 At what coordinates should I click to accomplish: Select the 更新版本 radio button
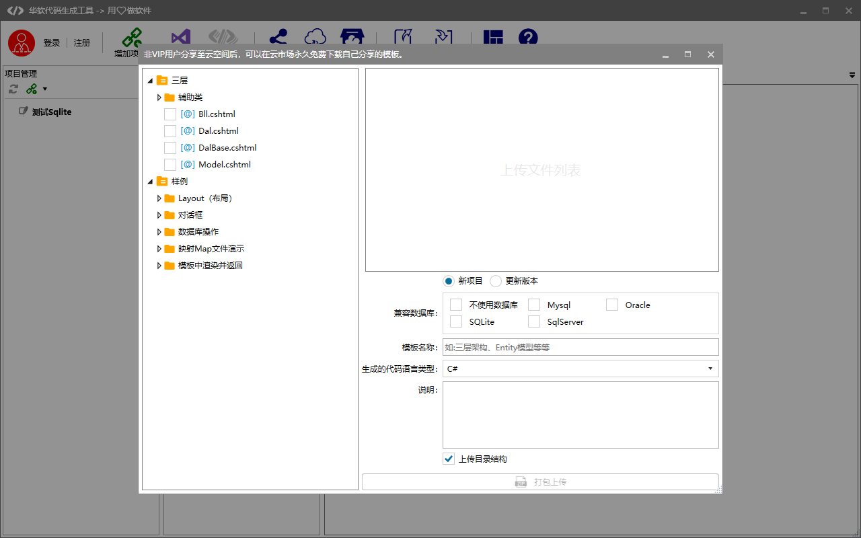[x=496, y=281]
